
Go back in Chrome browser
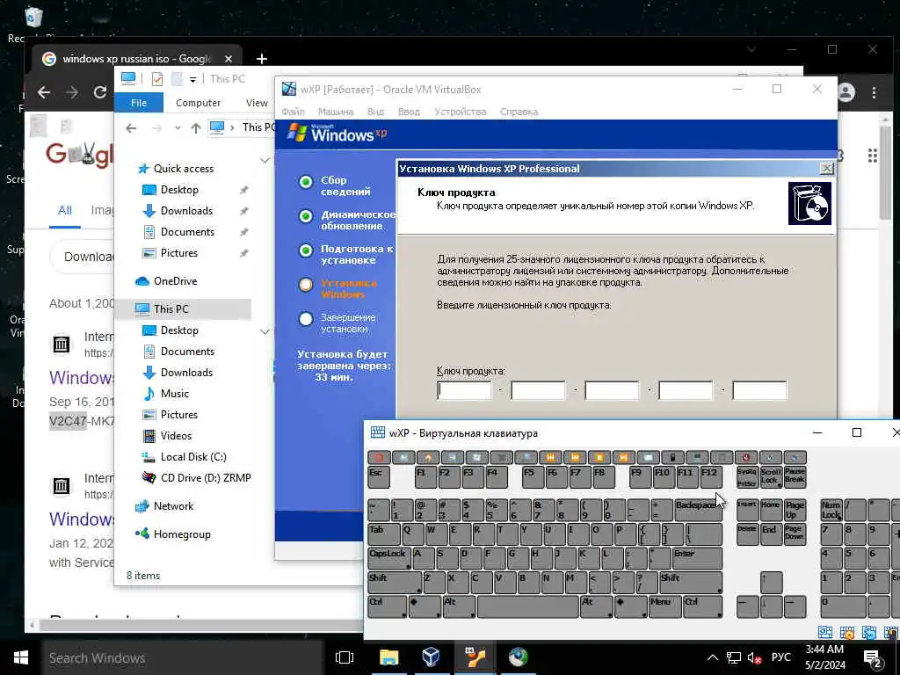(44, 92)
